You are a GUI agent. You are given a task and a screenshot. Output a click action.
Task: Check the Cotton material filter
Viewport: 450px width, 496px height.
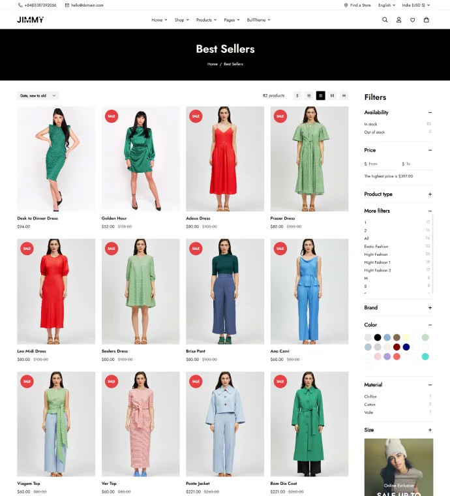(370, 404)
